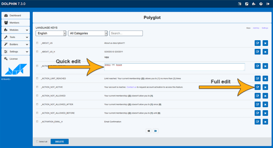This screenshot has width=273, height=148.
Task: Open the help question mark icon
Action: (x=261, y=4)
